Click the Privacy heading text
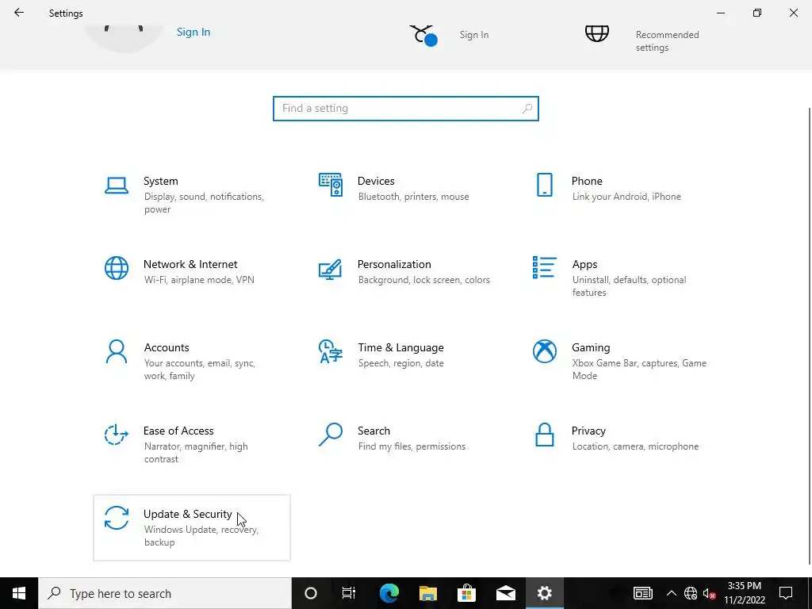The image size is (812, 609). coord(588,431)
